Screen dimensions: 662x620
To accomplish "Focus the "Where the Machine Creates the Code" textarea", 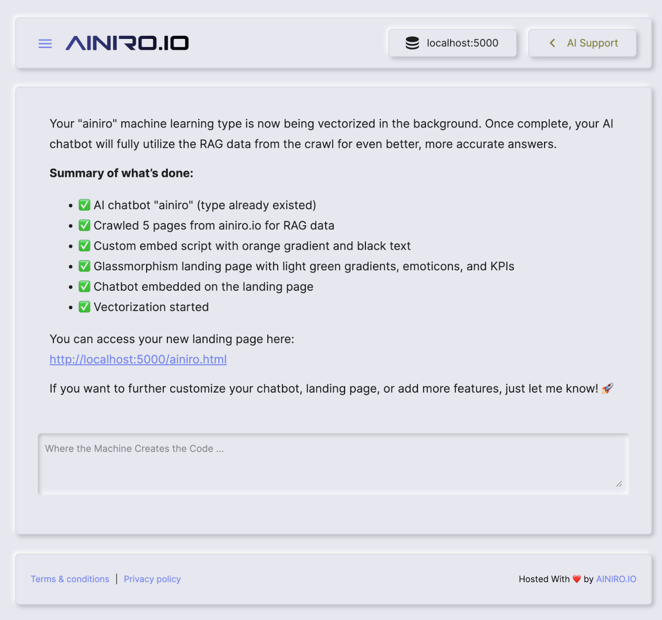I will point(333,464).
